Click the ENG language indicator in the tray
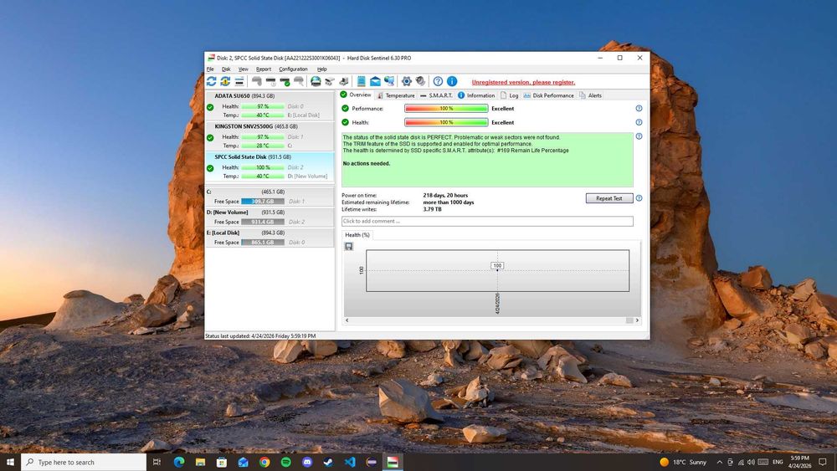 [778, 462]
